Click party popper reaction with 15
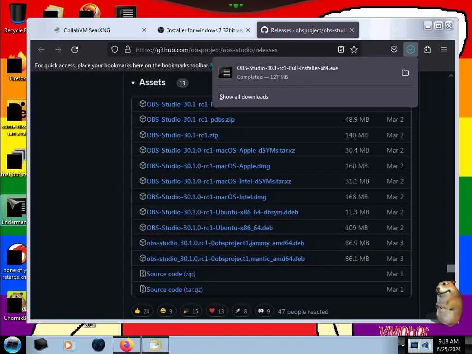 (x=191, y=311)
